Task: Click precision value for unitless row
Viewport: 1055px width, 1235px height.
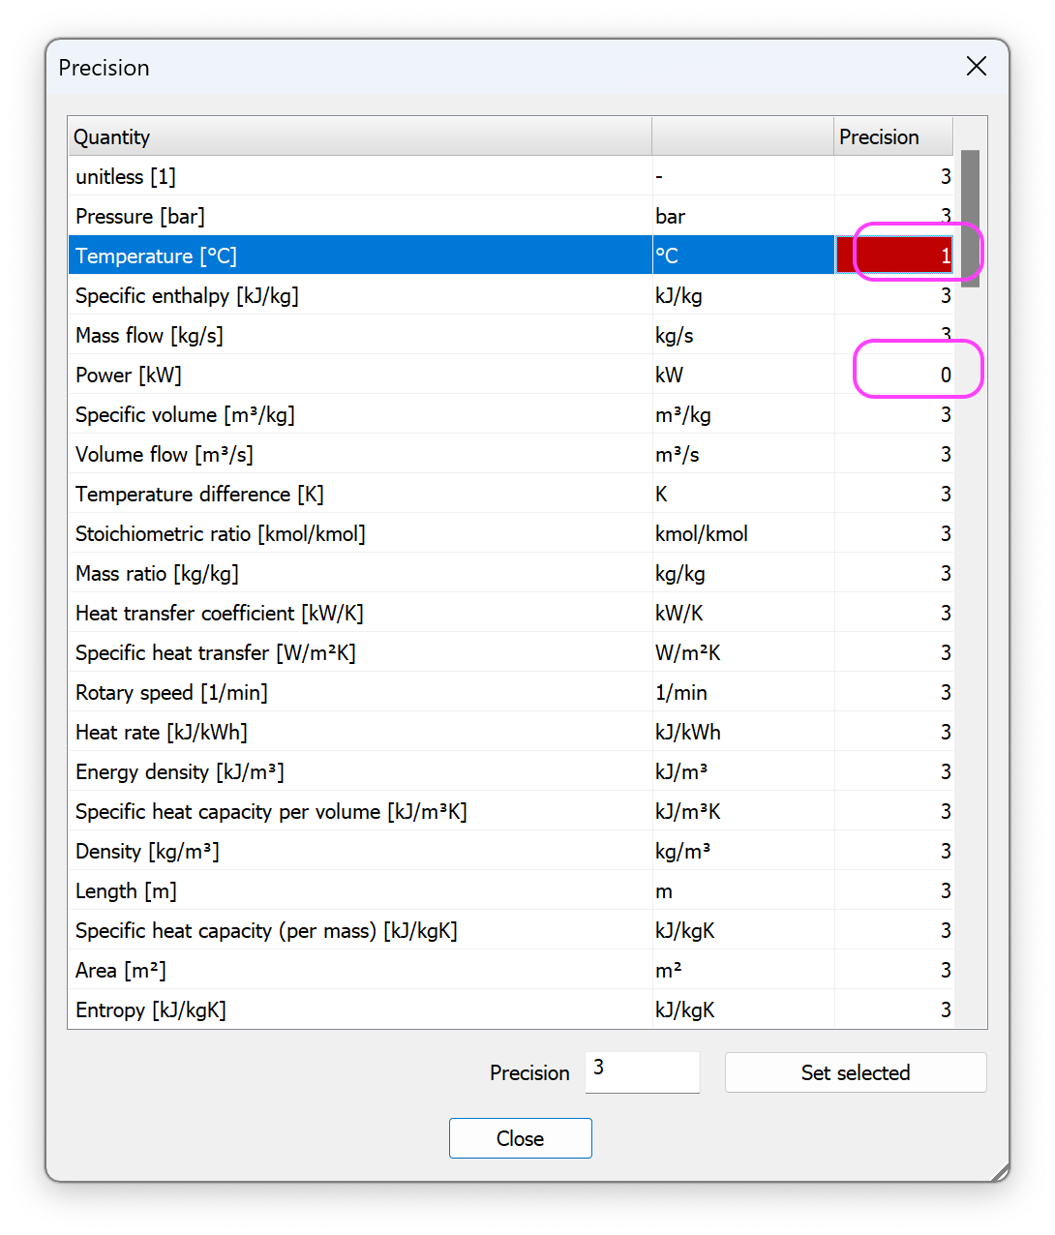Action: point(894,176)
